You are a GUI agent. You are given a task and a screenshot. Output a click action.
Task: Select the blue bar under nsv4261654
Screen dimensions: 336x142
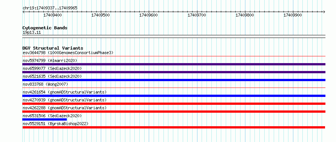(x=174, y=96)
